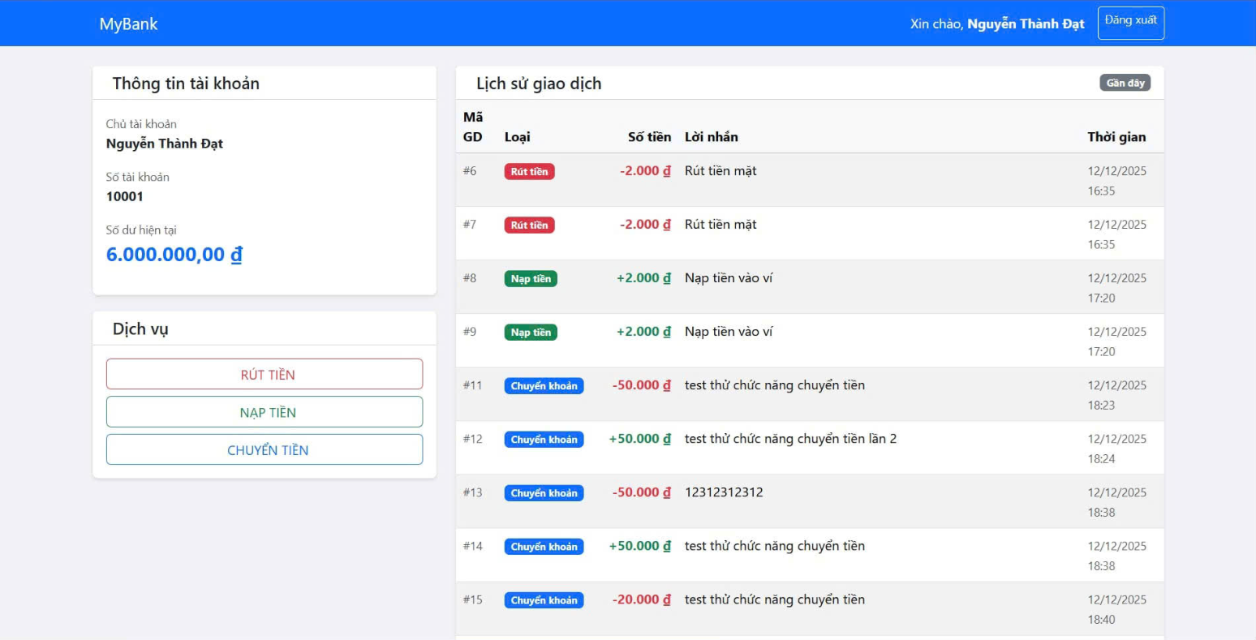The height and width of the screenshot is (640, 1256).
Task: Click the MyBank brand logo
Action: coord(128,24)
